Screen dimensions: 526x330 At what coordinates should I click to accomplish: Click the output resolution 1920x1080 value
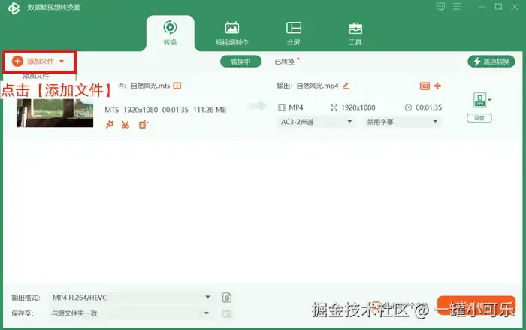coord(358,107)
